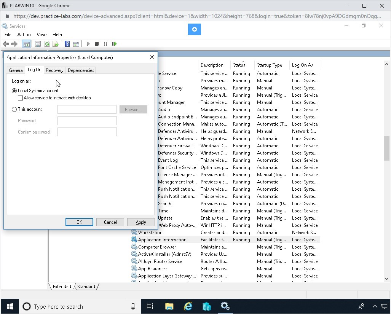Export List toolbar icon
Screen dimensions: 391x314
[x=56, y=44]
